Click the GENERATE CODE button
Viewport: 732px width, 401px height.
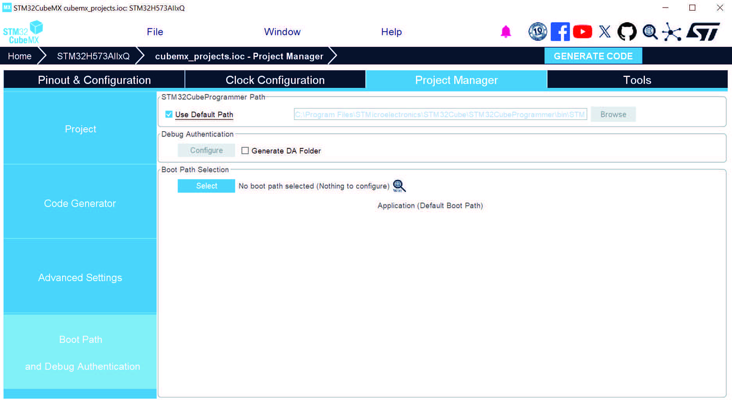click(593, 56)
